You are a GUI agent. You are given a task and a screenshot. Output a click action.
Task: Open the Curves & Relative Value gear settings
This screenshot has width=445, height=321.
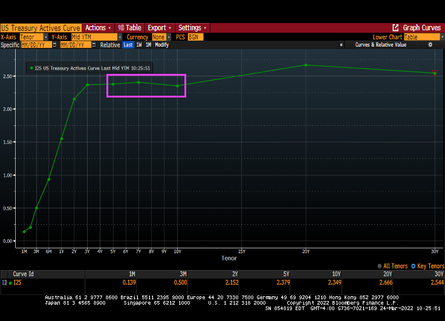click(x=430, y=45)
